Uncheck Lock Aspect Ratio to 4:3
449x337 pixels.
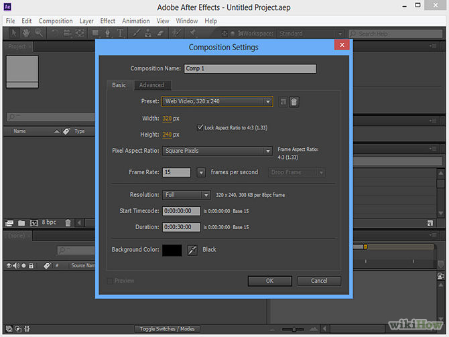click(x=200, y=127)
